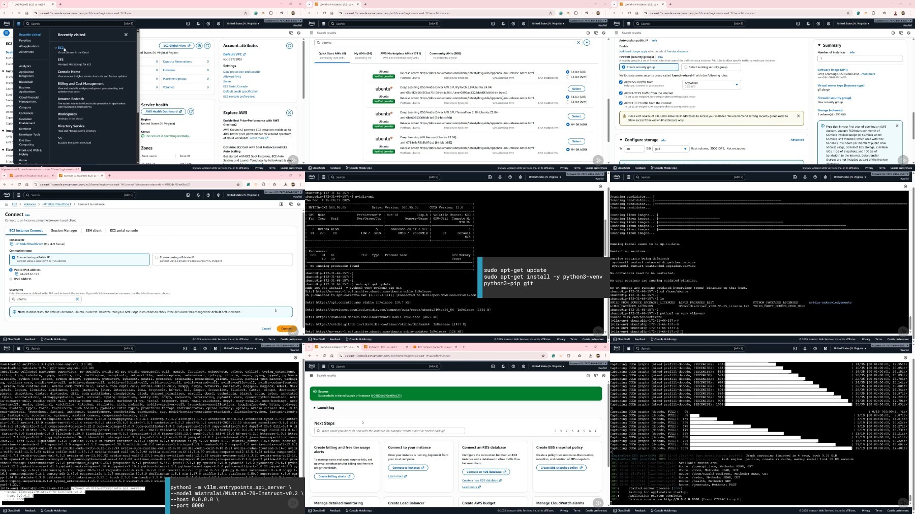Click the root volume size field showing 40
Screen dimensions: 915x514
click(634, 149)
